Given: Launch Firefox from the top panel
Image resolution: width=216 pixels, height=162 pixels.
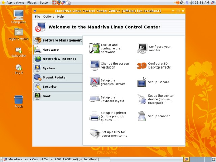Looking at the screenshot, I should 59,2.
